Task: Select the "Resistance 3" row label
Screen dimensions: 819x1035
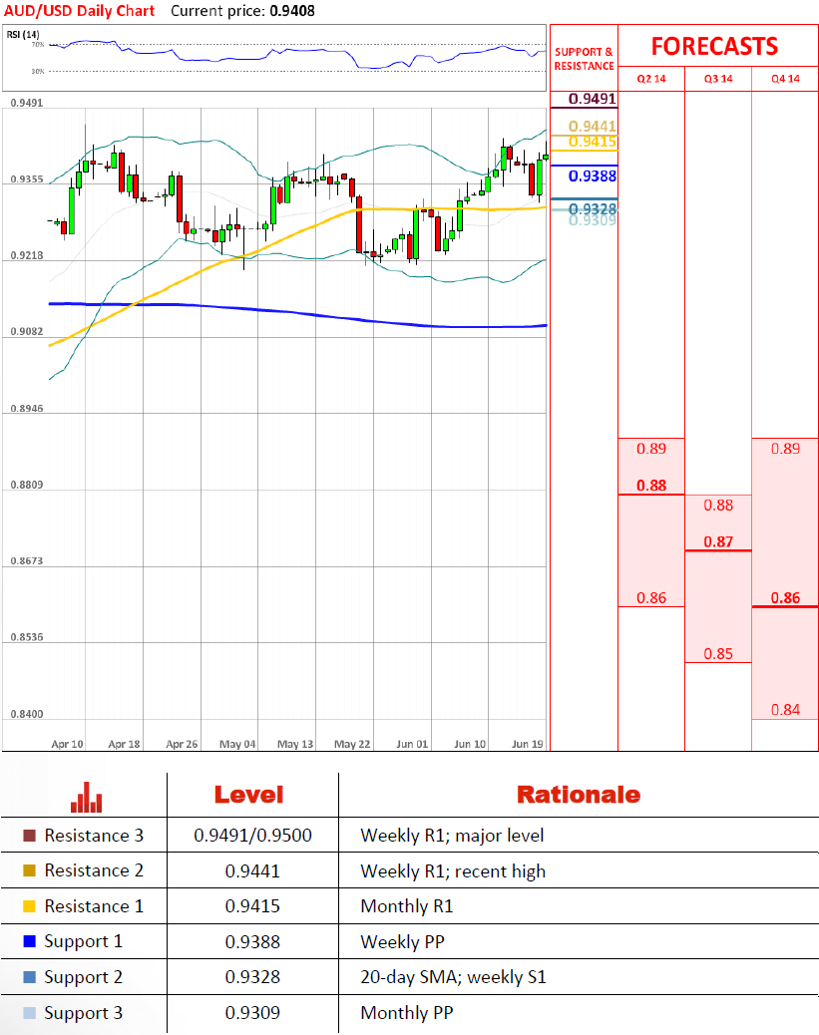Action: [x=94, y=836]
